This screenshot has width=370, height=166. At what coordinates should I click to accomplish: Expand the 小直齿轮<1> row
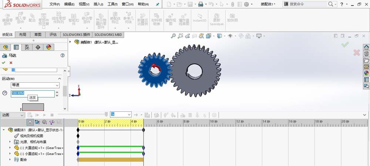pyautogui.click(x=10, y=153)
